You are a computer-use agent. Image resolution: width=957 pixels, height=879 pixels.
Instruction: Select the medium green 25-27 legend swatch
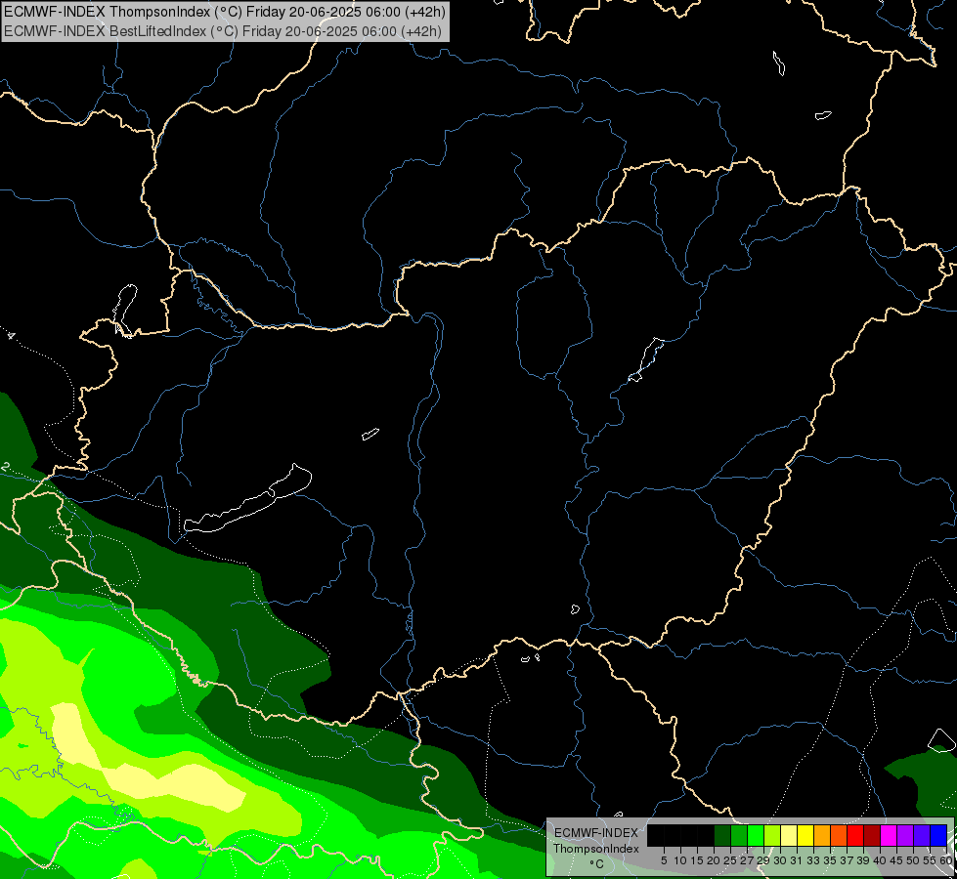coord(739,835)
